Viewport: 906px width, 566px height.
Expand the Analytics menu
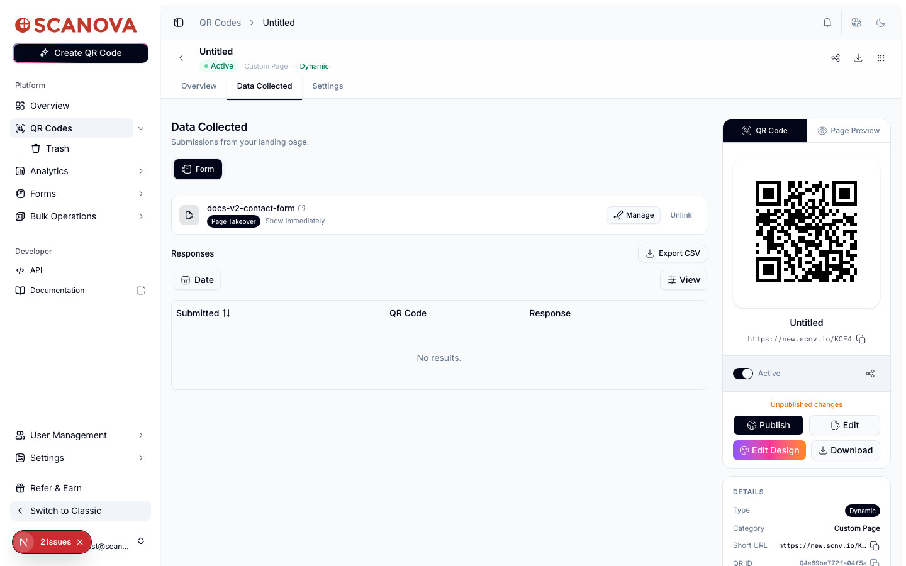coord(141,171)
